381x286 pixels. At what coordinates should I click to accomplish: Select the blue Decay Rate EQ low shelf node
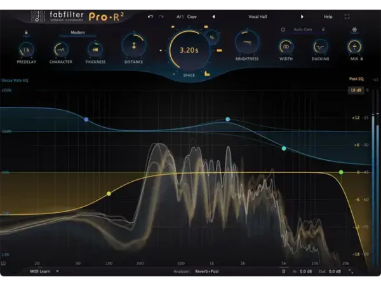[x=86, y=119]
